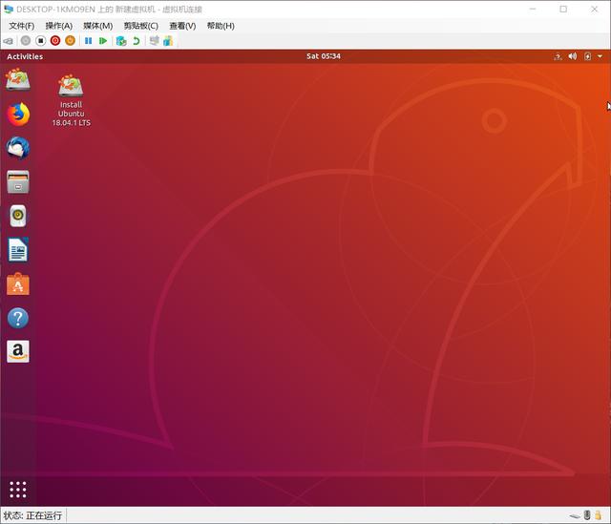Select the Install Ubuntu 18.04.1 LTS desktop icon
The width and height of the screenshot is (611, 524).
click(x=71, y=100)
